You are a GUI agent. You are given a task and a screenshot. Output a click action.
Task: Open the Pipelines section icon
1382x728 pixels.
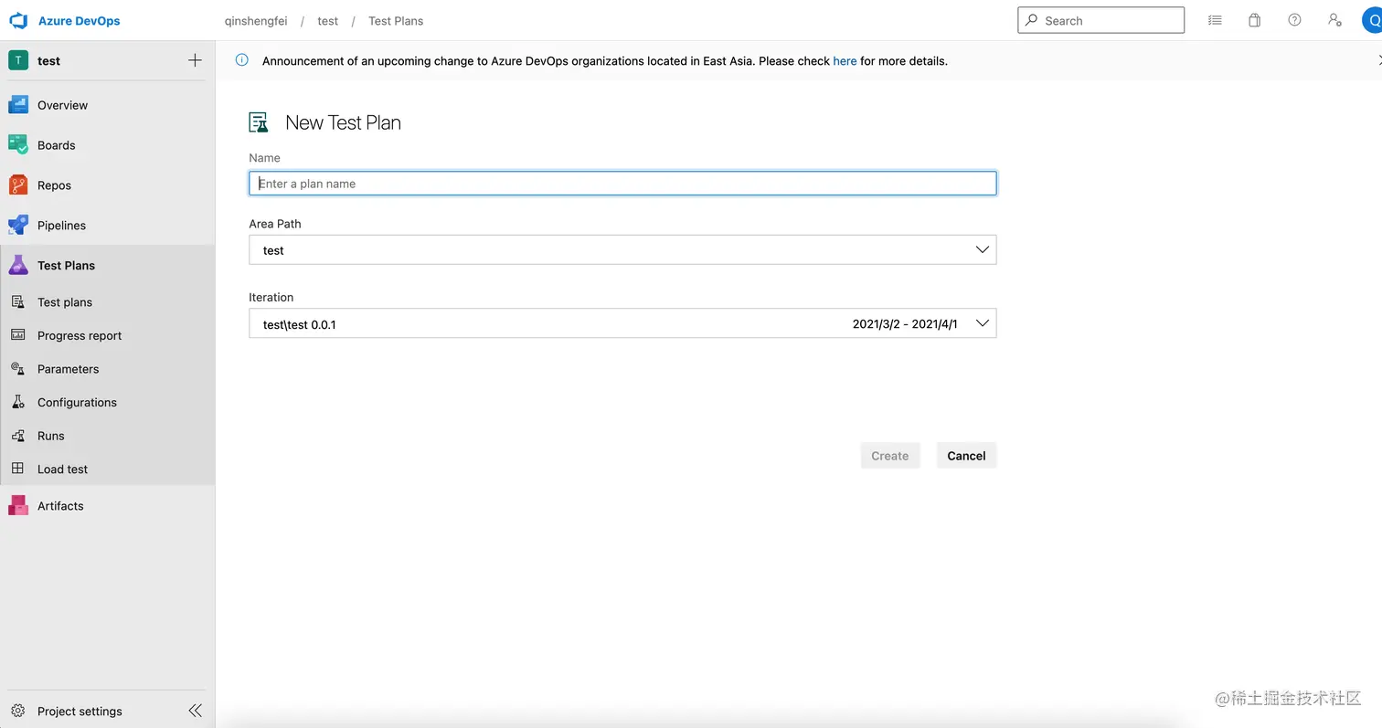tap(18, 226)
